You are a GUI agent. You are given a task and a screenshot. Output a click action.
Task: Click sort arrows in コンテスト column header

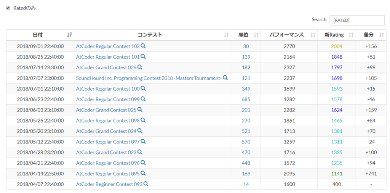tap(226, 35)
